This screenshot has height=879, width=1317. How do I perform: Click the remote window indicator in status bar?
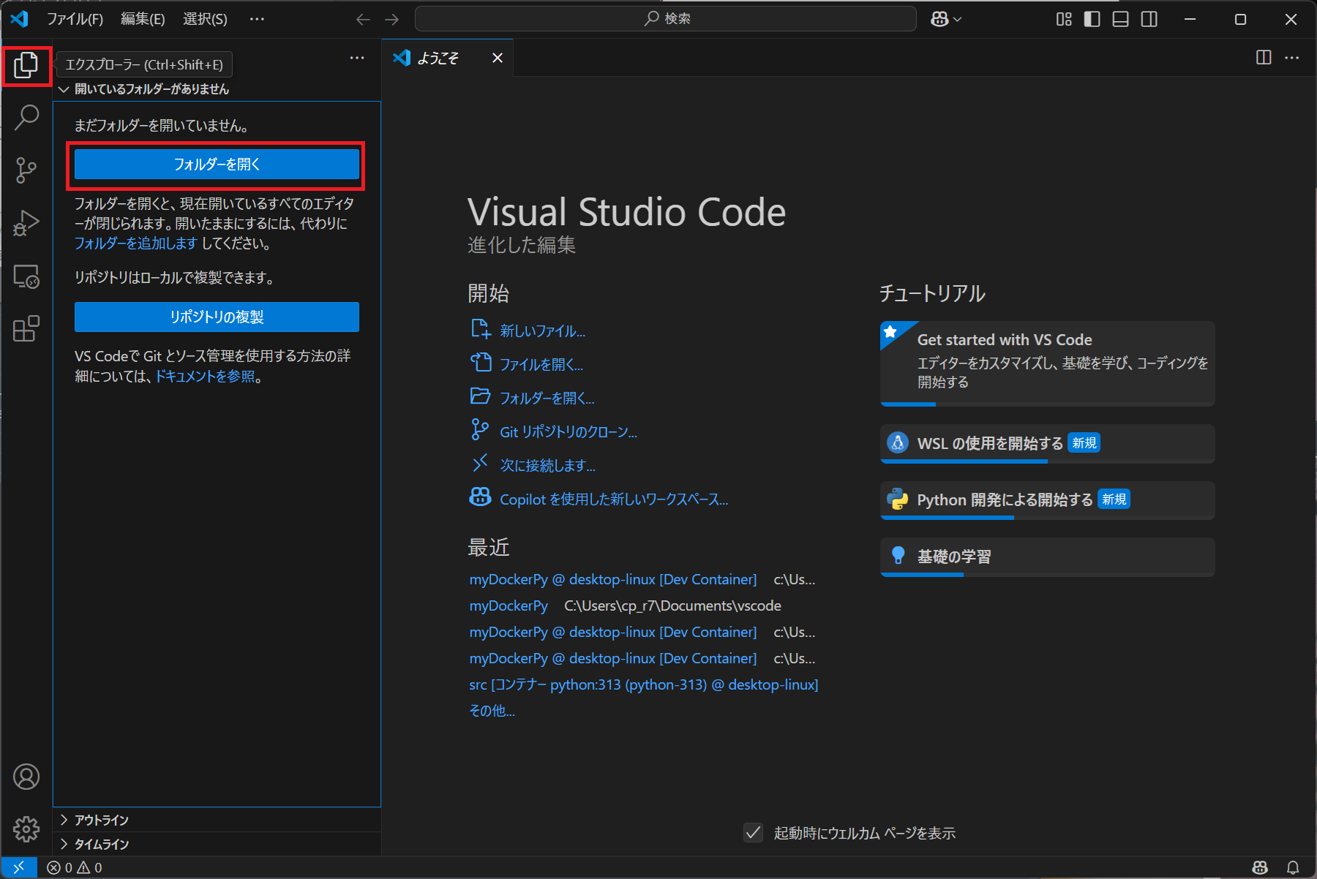19,867
